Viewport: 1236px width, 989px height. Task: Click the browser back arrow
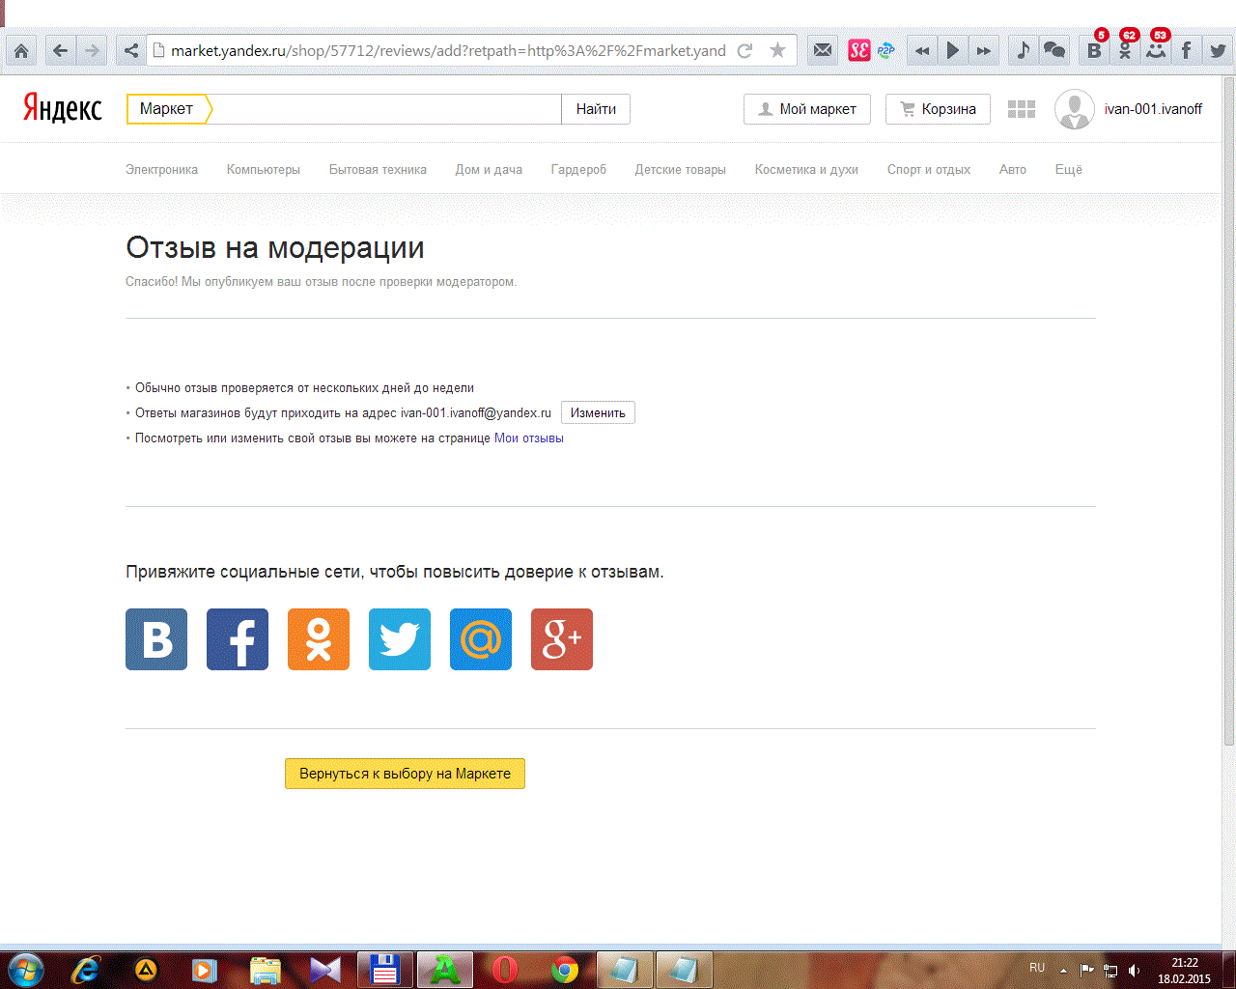pos(61,51)
